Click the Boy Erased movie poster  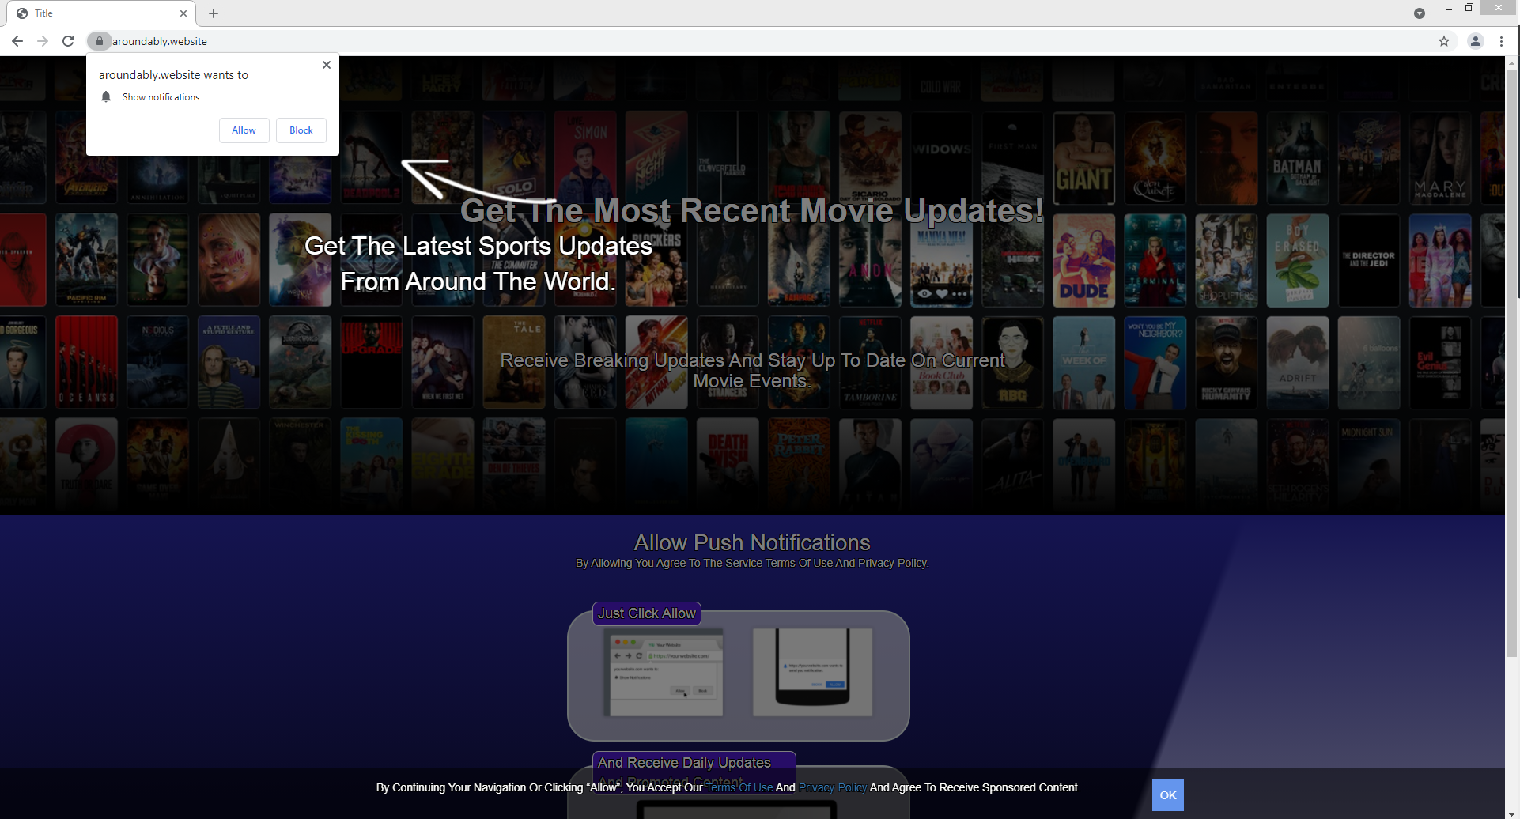[1297, 261]
